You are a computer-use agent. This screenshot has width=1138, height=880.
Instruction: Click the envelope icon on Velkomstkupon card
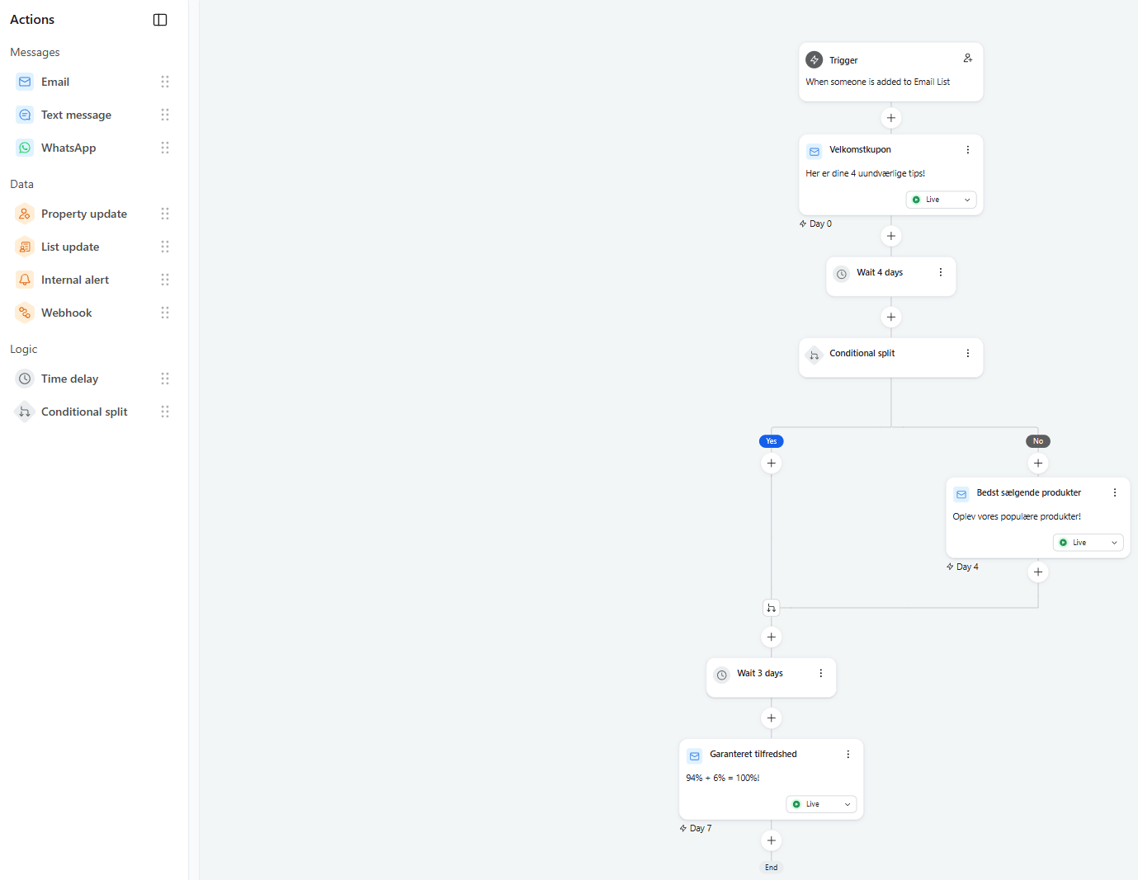point(815,152)
